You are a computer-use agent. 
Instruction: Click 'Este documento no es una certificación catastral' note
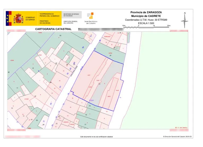click(x=96, y=137)
